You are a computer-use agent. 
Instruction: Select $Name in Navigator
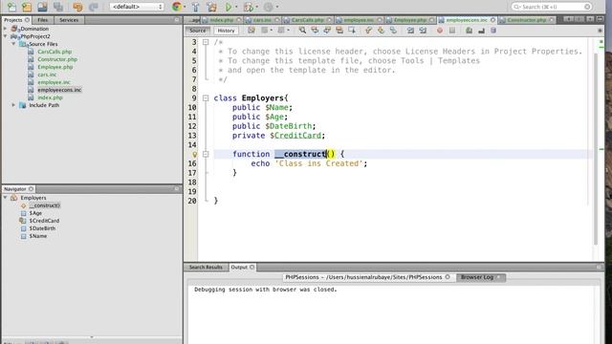[38, 236]
